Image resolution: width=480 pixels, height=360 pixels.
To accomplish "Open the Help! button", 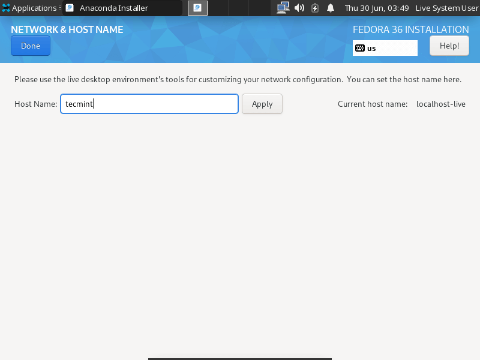I will (449, 46).
